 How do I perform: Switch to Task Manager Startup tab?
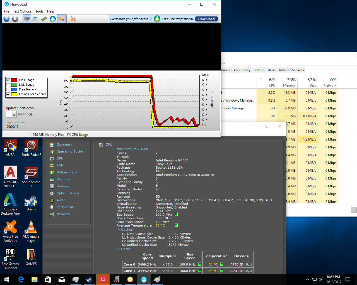tap(259, 70)
